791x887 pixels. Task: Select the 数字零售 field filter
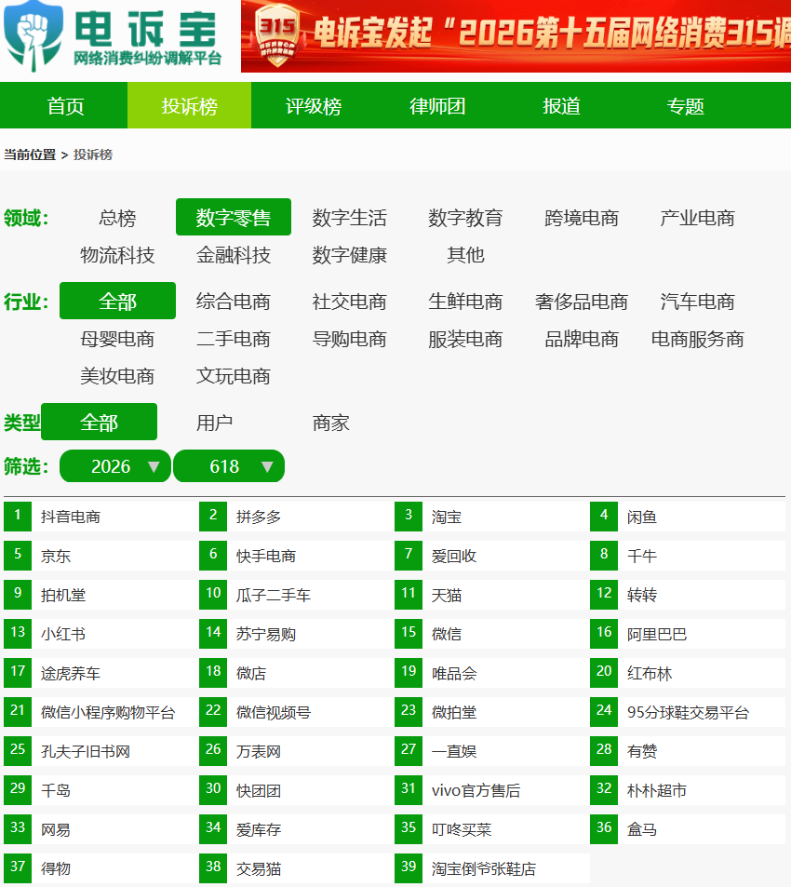(234, 217)
